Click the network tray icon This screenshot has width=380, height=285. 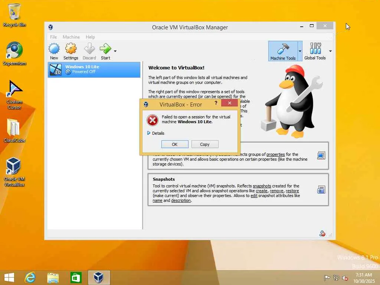336,278
